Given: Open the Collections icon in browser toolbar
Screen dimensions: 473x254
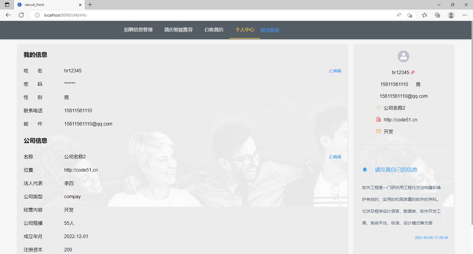Looking at the screenshot, I should 438,15.
